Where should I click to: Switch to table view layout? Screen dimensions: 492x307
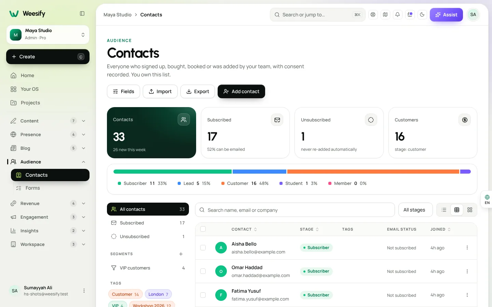pos(457,210)
